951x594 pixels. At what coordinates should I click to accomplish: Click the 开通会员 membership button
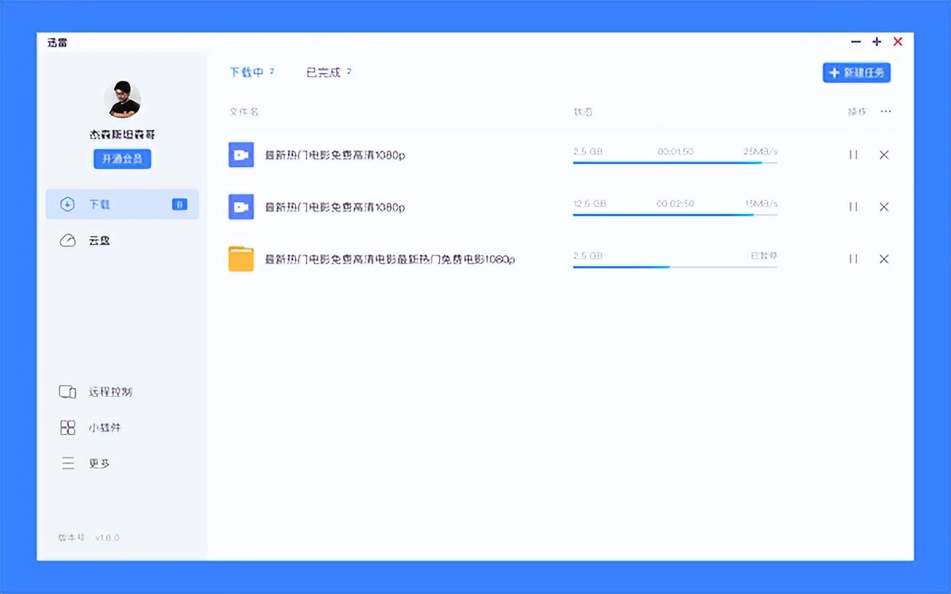tap(122, 158)
